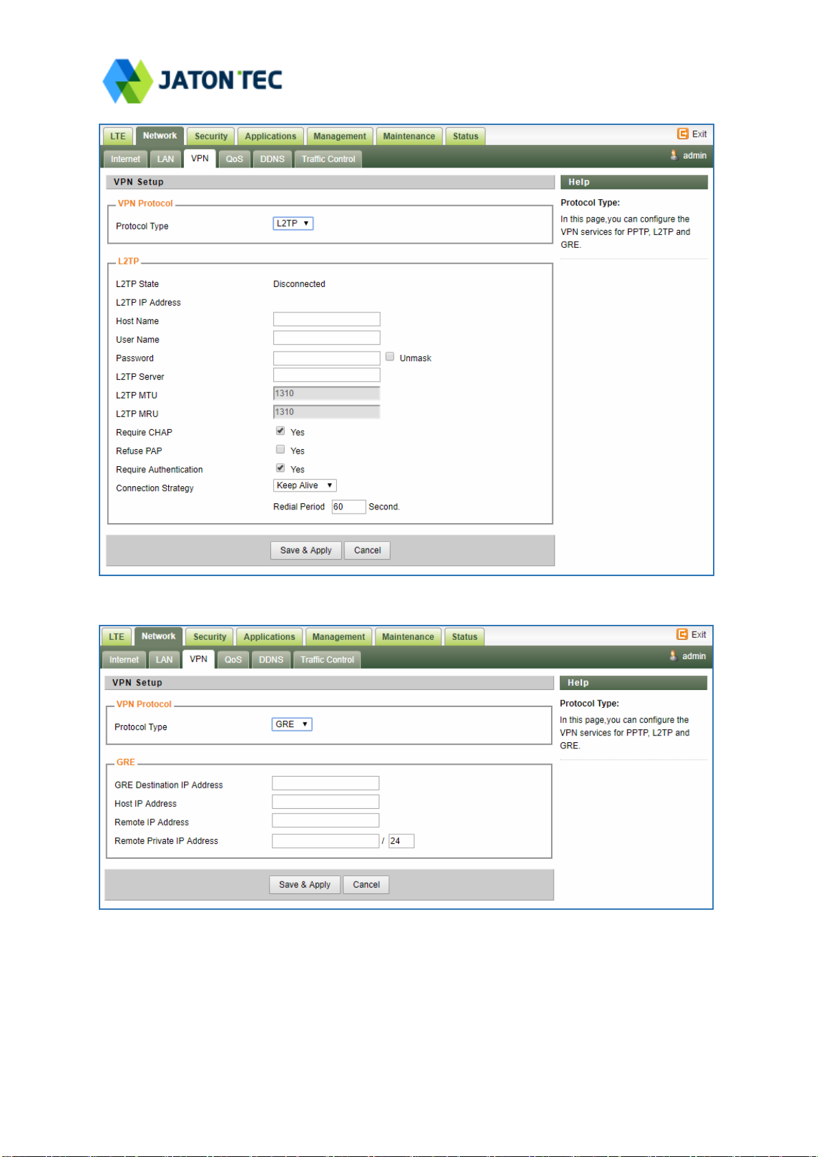Click Cancel under GRE settings
Screen dimensions: 818x1157
point(366,885)
